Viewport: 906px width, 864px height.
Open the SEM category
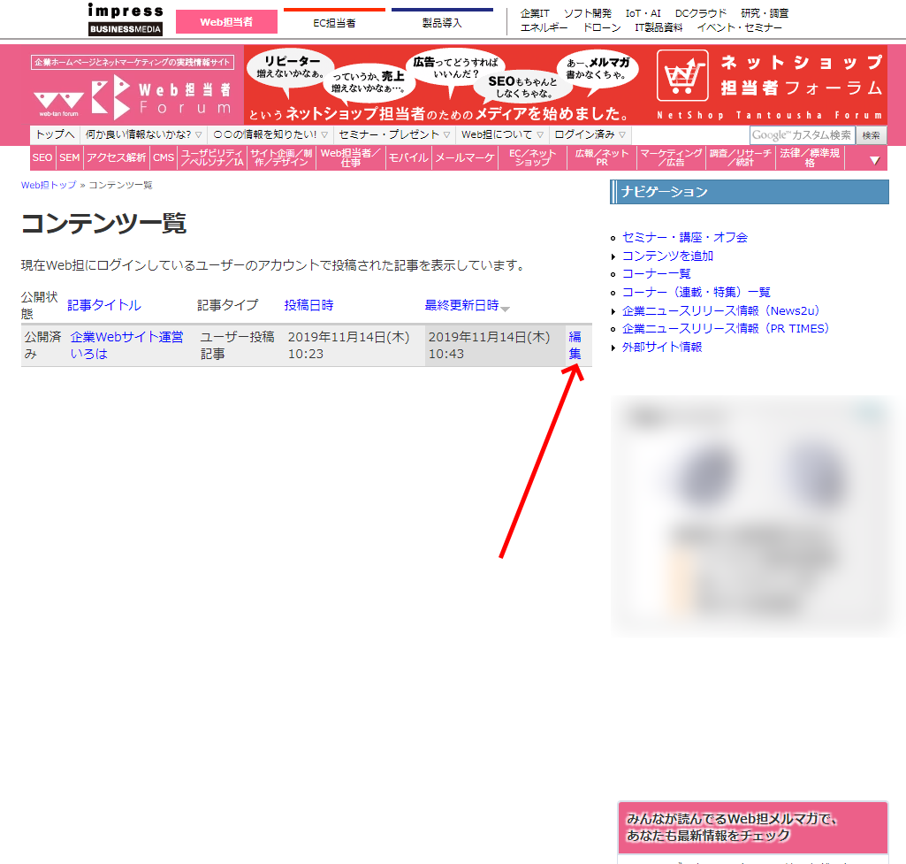69,157
